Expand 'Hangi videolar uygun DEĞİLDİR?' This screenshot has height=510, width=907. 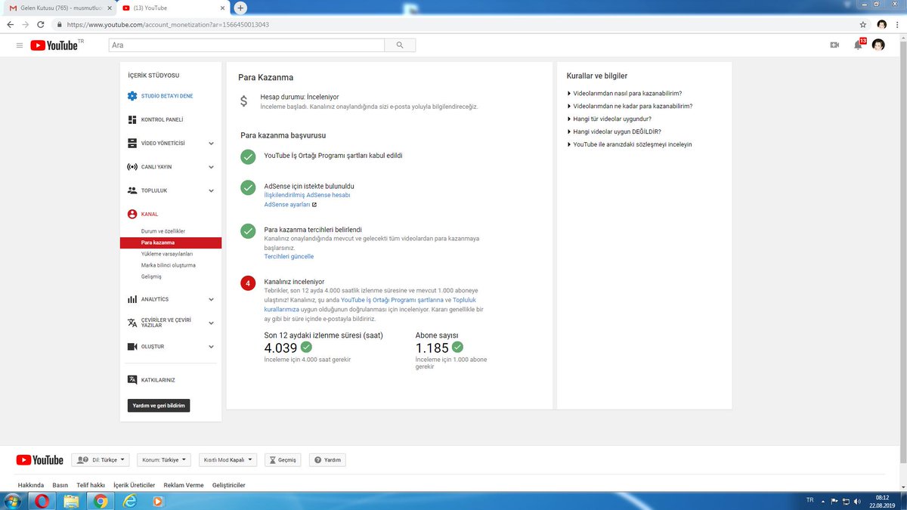pyautogui.click(x=614, y=131)
